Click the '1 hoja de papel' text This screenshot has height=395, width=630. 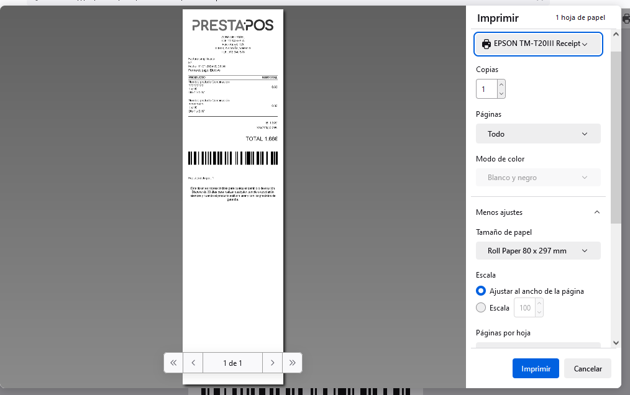pos(580,17)
